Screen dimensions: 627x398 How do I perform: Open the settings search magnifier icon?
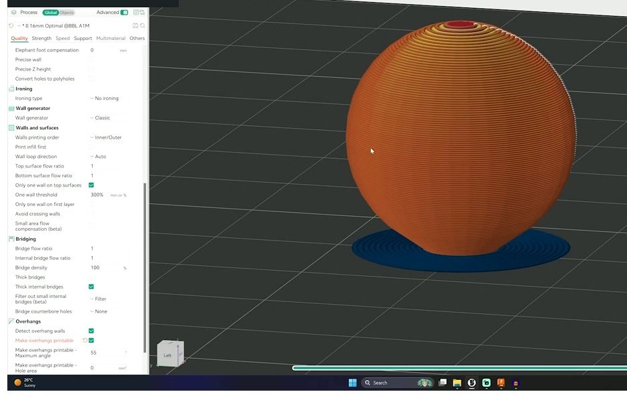coord(142,25)
